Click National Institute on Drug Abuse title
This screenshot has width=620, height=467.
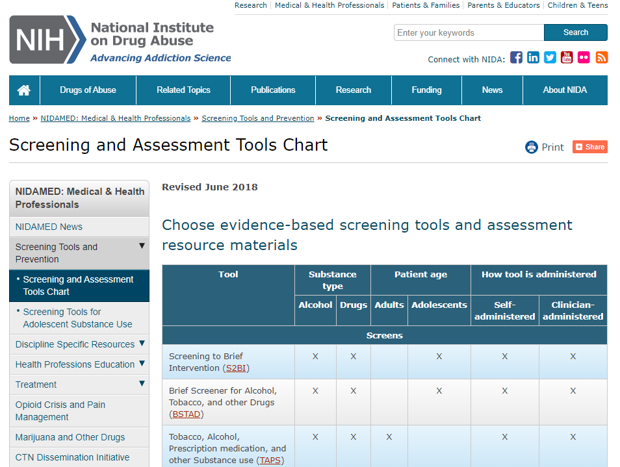[152, 34]
